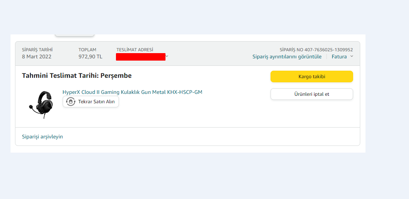Archive order via Siparişi arşivleyin

tap(42, 137)
